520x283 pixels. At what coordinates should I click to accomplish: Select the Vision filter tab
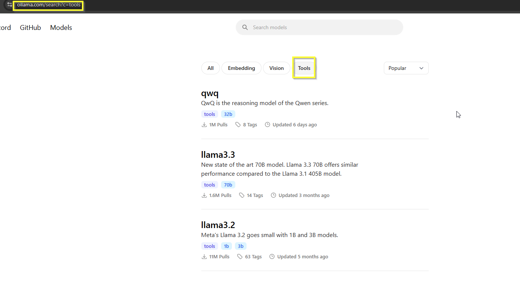[x=276, y=68]
